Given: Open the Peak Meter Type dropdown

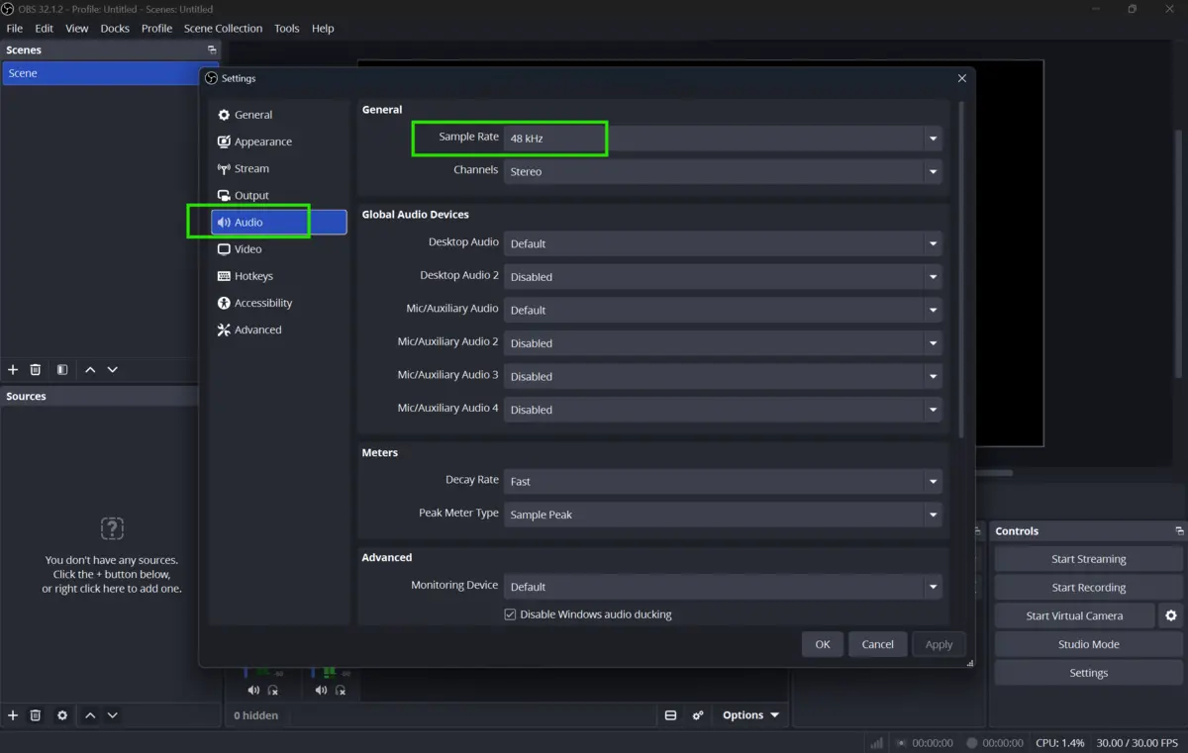Looking at the screenshot, I should (723, 515).
